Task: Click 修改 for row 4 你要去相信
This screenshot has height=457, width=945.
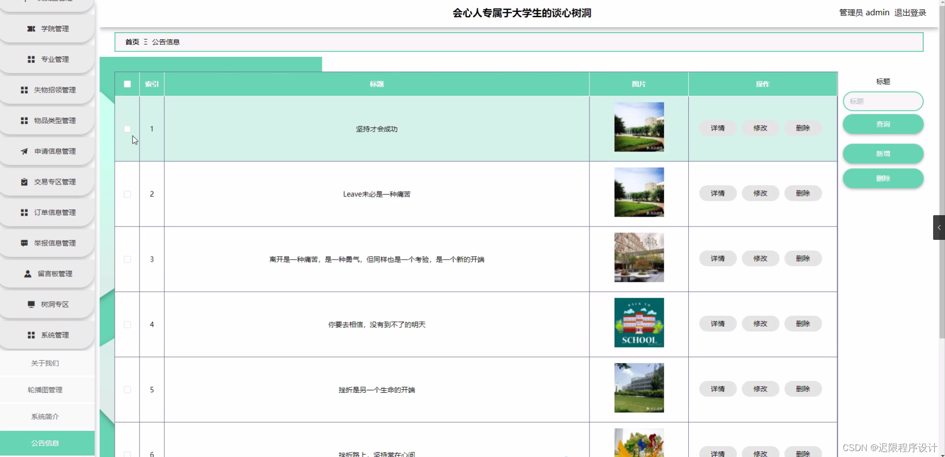Action: point(760,323)
